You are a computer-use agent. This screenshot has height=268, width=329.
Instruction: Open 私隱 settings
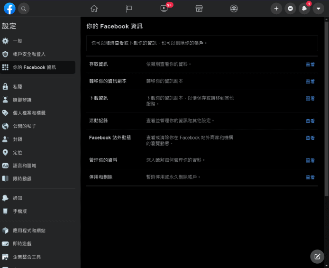click(x=38, y=86)
